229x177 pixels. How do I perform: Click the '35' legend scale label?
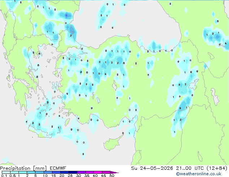point(87,176)
